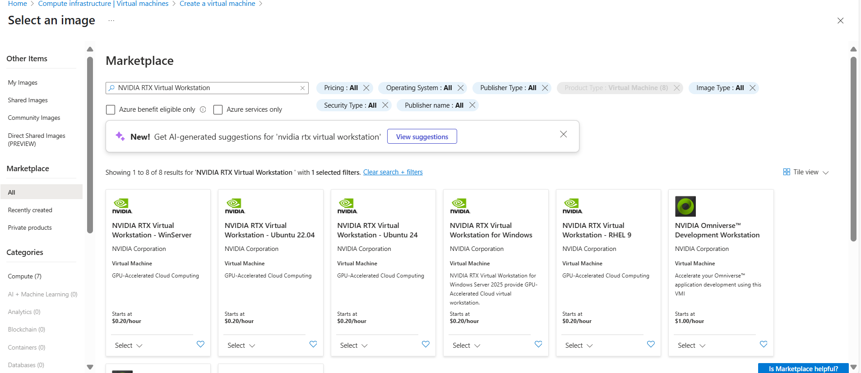Favorite the Ubuntu 22.04 card heart icon
The height and width of the screenshot is (373, 861).
click(313, 344)
